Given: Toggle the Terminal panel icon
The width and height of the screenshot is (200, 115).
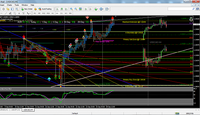Looking at the screenshot, I should point(12,9).
